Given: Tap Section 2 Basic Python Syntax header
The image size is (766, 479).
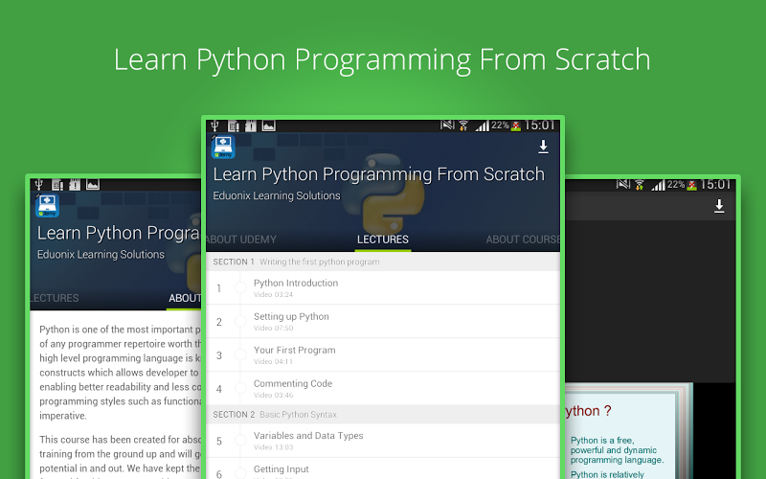Looking at the screenshot, I should pyautogui.click(x=383, y=415).
